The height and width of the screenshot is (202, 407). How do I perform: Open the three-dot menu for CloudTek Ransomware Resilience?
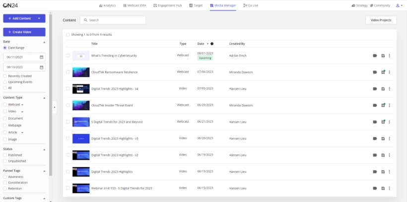point(390,72)
